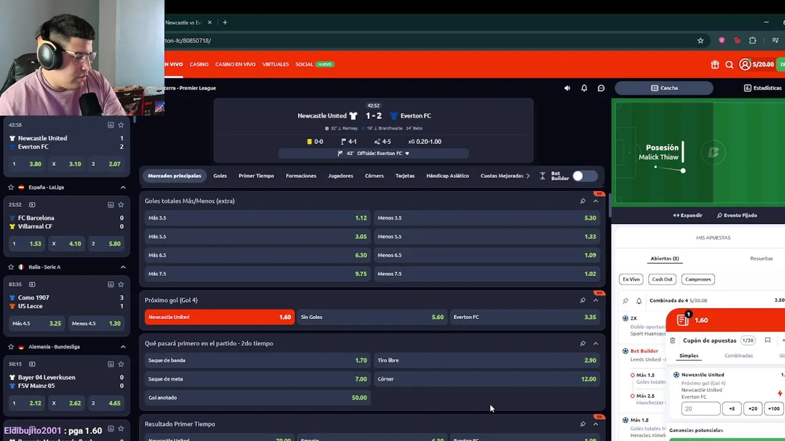Add +20 to the stake
This screenshot has width=785, height=441.
click(x=752, y=409)
